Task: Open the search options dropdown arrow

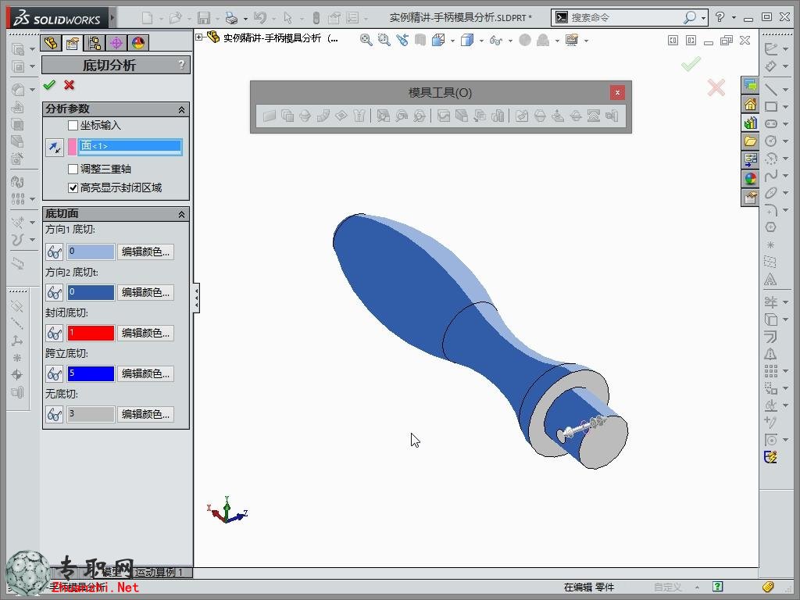Action: point(704,18)
